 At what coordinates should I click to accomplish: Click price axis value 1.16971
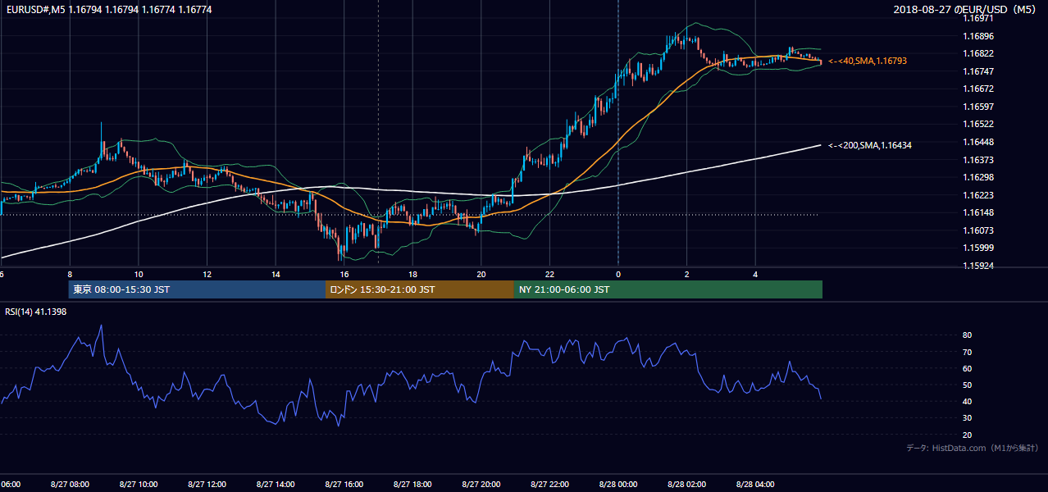979,18
